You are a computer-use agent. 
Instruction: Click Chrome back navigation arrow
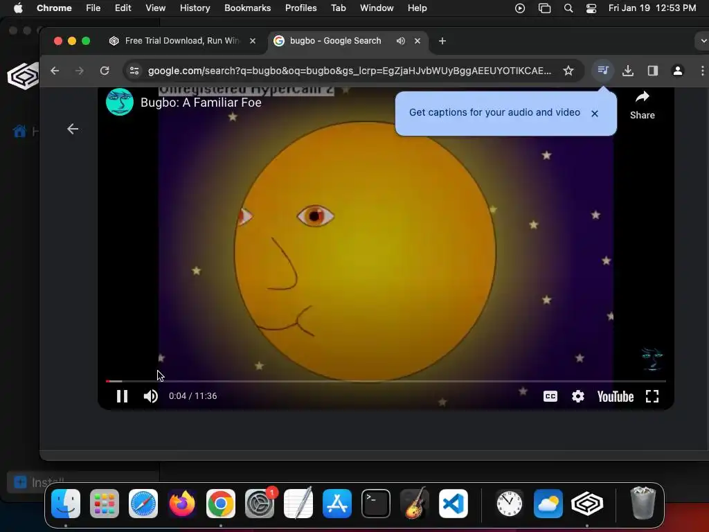[x=55, y=71]
